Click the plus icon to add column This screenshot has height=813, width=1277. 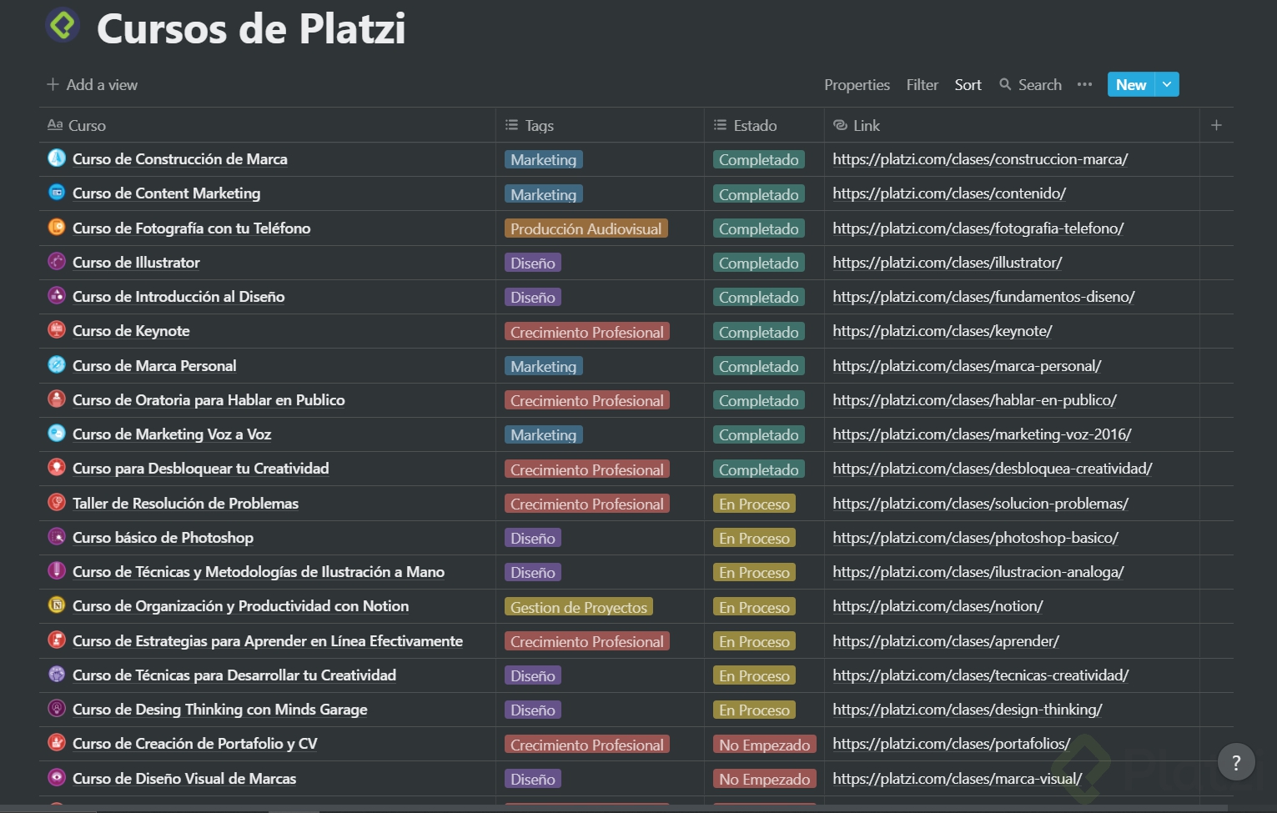1216,125
